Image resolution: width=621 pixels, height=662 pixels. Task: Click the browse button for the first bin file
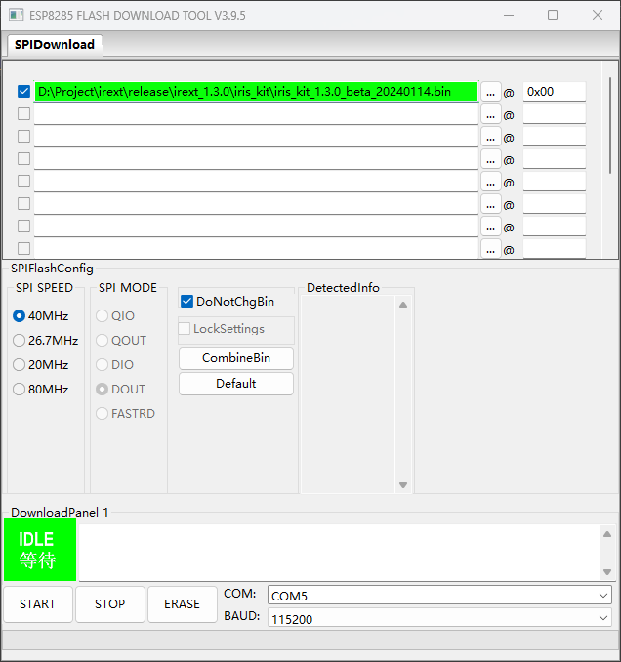pos(490,92)
